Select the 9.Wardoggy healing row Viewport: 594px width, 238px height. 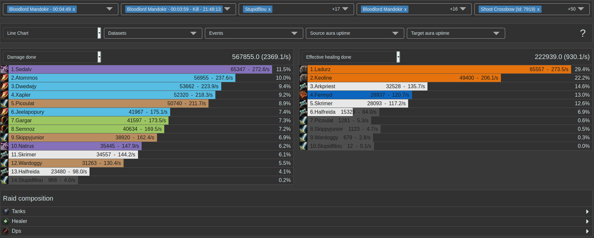[x=446, y=137]
